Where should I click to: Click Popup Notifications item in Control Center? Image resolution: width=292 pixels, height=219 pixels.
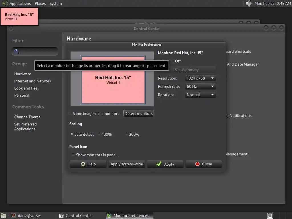(x=239, y=116)
